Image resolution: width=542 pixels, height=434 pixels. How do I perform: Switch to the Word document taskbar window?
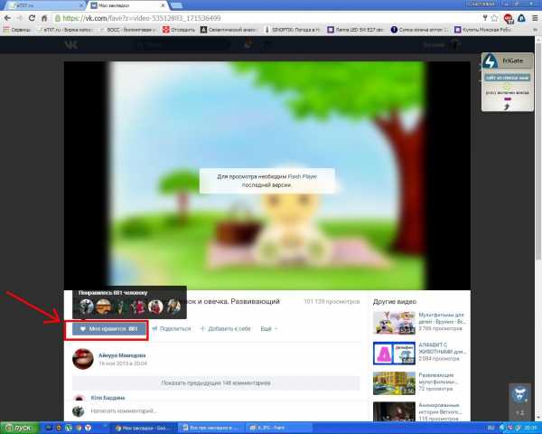211,428
